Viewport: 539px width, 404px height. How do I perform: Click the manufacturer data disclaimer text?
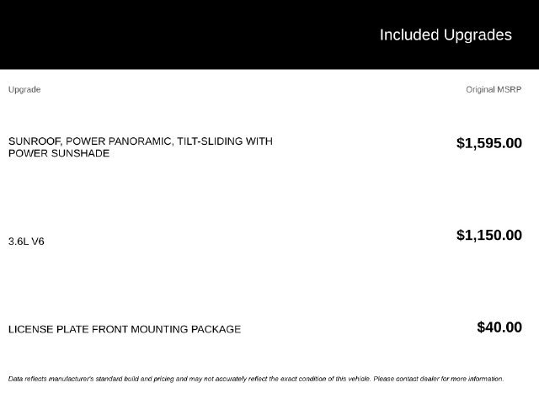(256, 379)
